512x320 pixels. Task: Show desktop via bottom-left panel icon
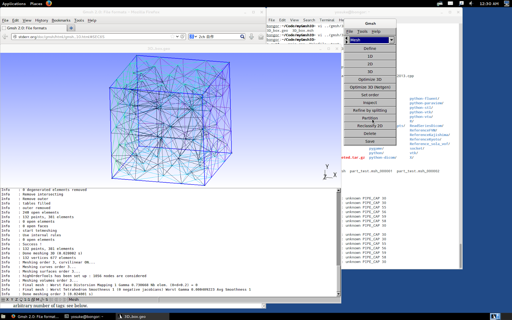click(3, 316)
